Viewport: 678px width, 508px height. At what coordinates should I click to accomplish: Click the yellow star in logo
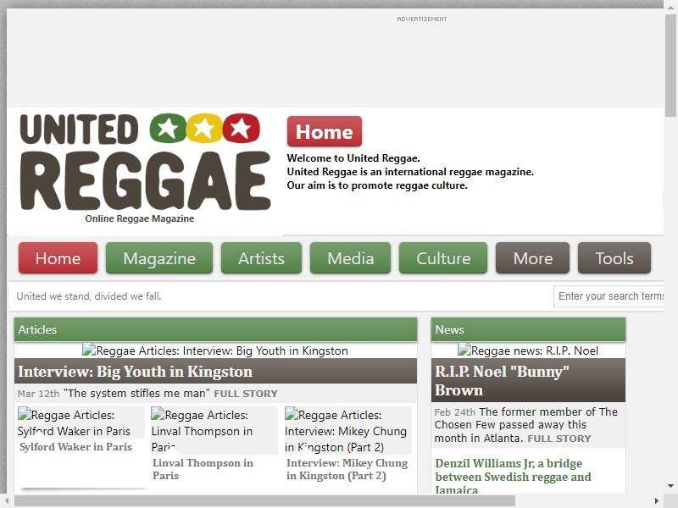tap(204, 129)
